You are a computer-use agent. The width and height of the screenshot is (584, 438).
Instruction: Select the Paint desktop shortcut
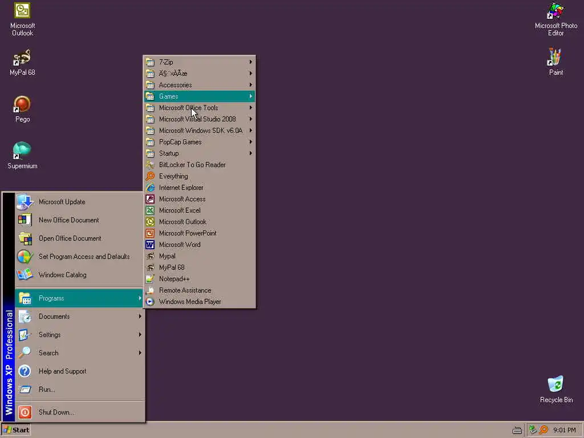coord(555,62)
